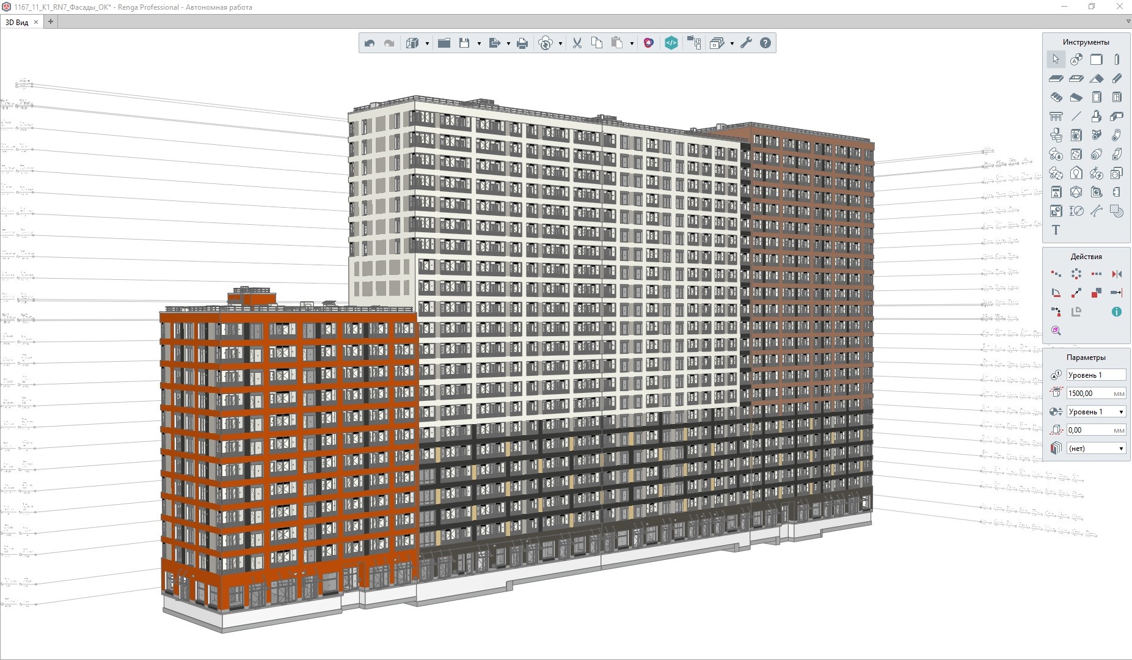Select the Wall tool in Инструменты

pyautogui.click(x=1097, y=59)
